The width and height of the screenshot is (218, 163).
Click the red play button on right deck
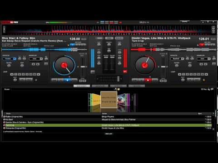(x=148, y=80)
